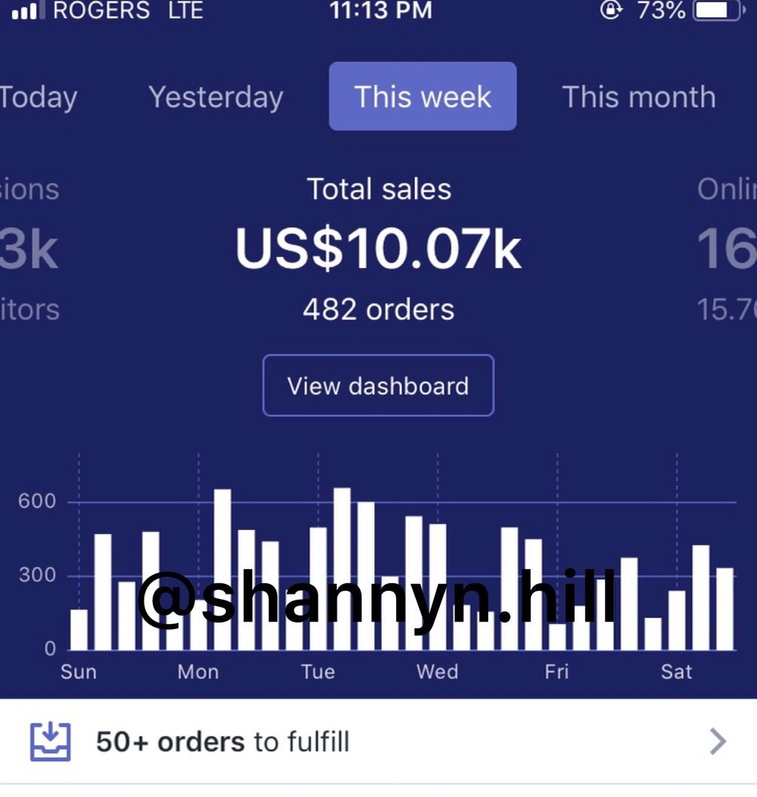Screen dimensions: 757x797
Task: Tap the rotation lock status icon
Action: click(x=611, y=10)
